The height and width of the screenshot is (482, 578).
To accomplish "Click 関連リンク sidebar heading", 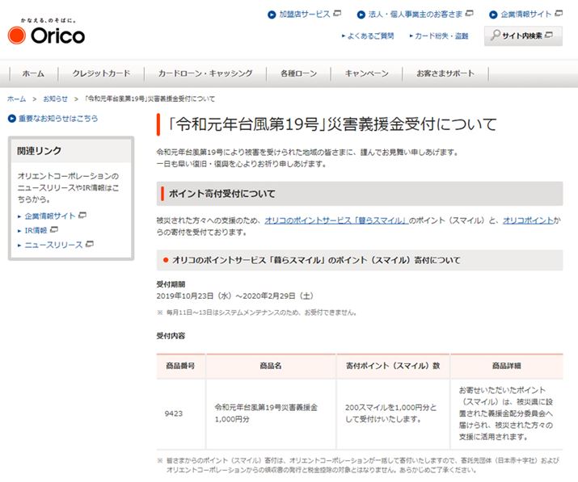I will tap(39, 151).
